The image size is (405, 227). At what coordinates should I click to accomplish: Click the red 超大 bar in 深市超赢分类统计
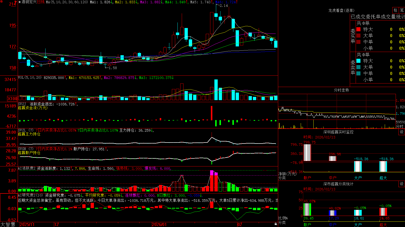coord(383,212)
